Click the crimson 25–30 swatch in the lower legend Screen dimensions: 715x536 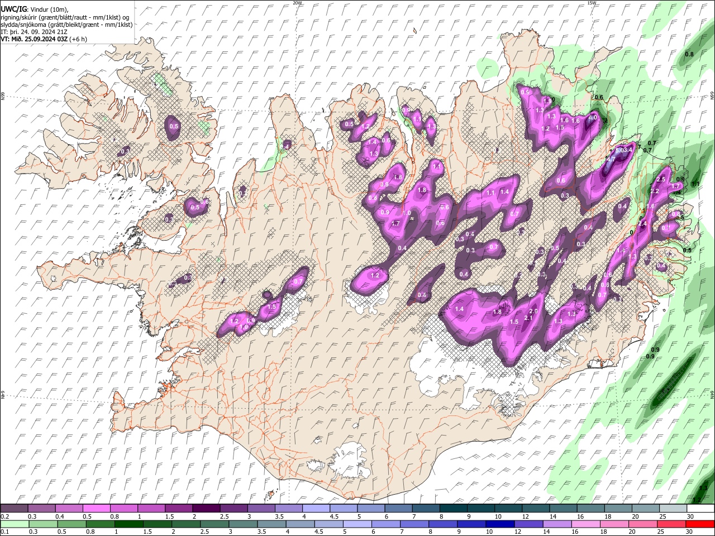coord(672,524)
